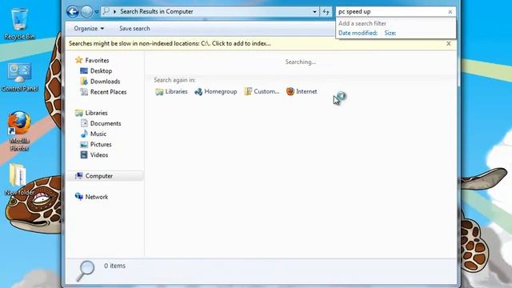Open Videos library
The image size is (512, 288).
pyautogui.click(x=99, y=155)
